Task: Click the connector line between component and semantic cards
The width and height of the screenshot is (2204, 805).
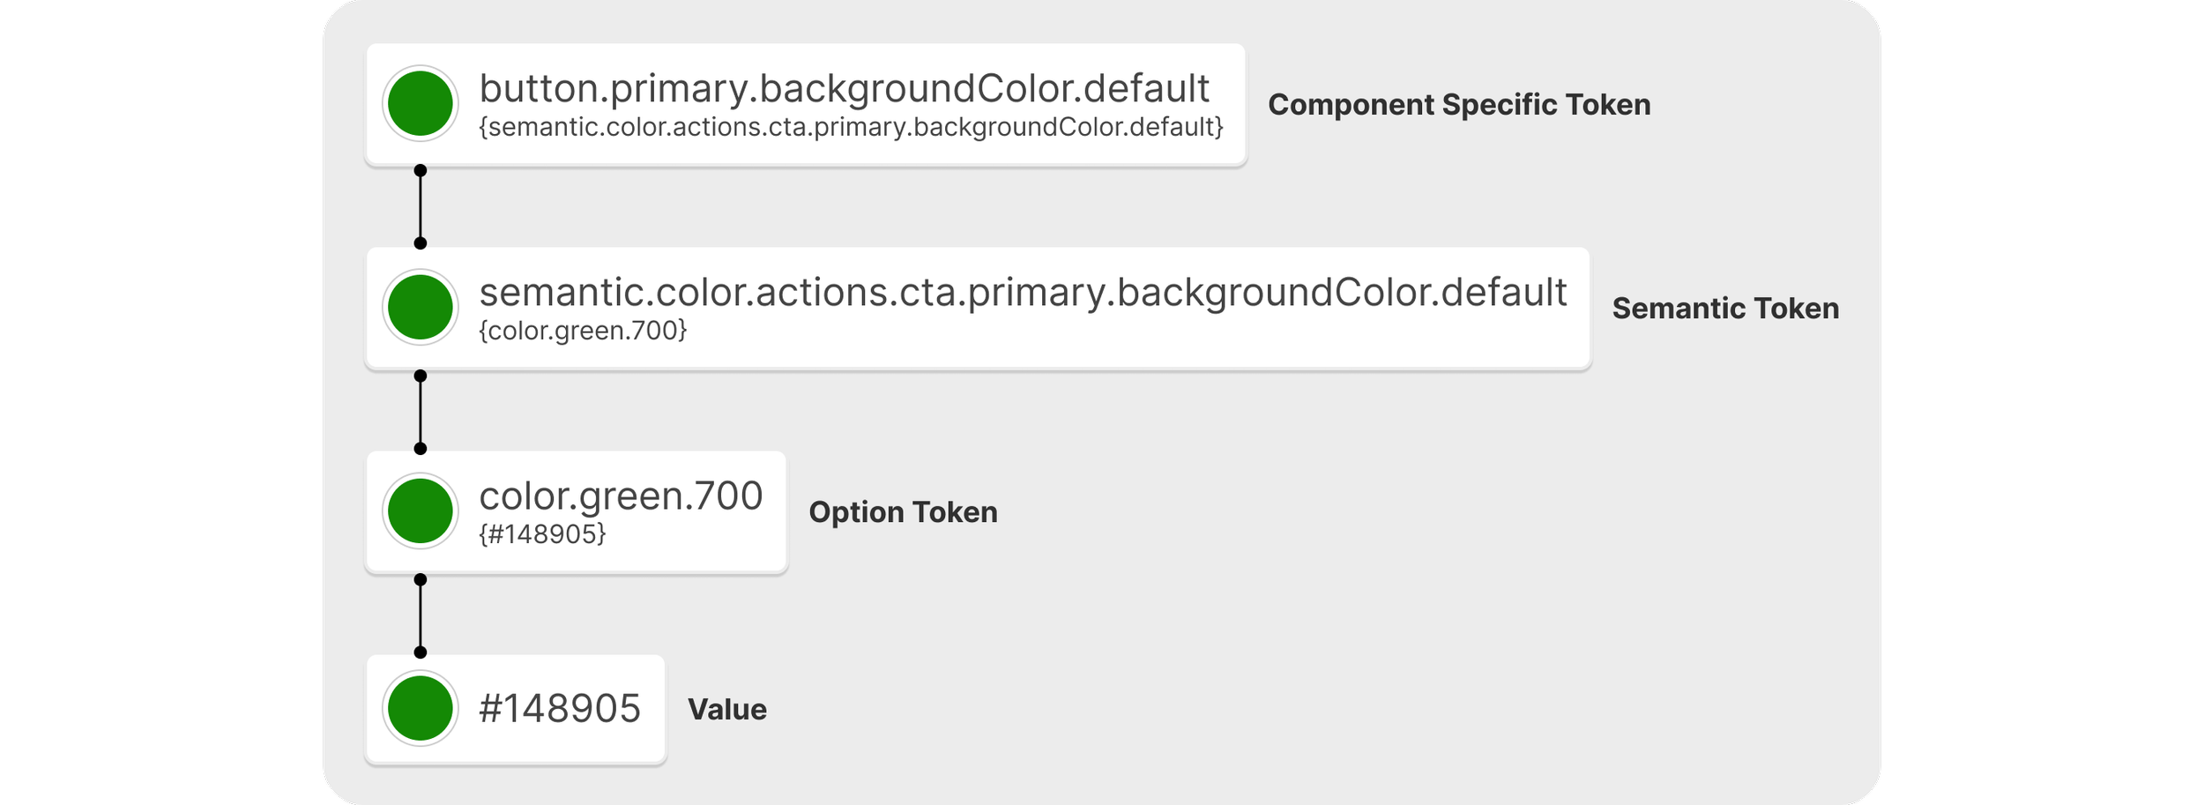Action: pyautogui.click(x=421, y=206)
